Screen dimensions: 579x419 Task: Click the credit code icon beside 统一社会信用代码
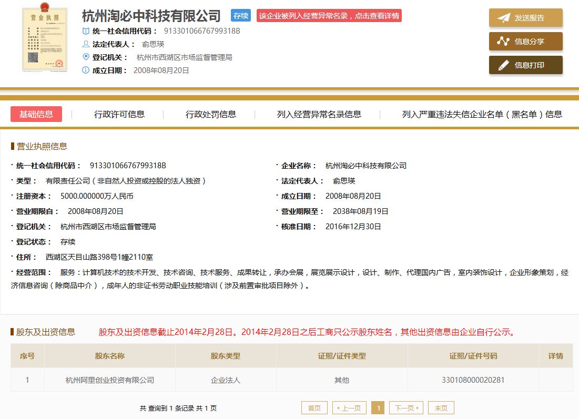click(x=86, y=31)
